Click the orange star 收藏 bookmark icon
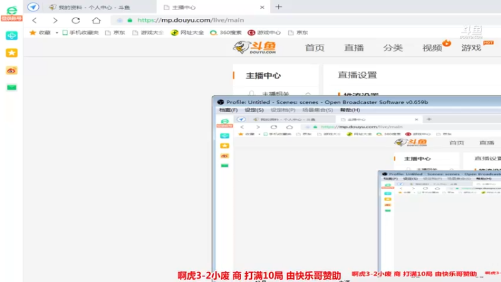 33,33
